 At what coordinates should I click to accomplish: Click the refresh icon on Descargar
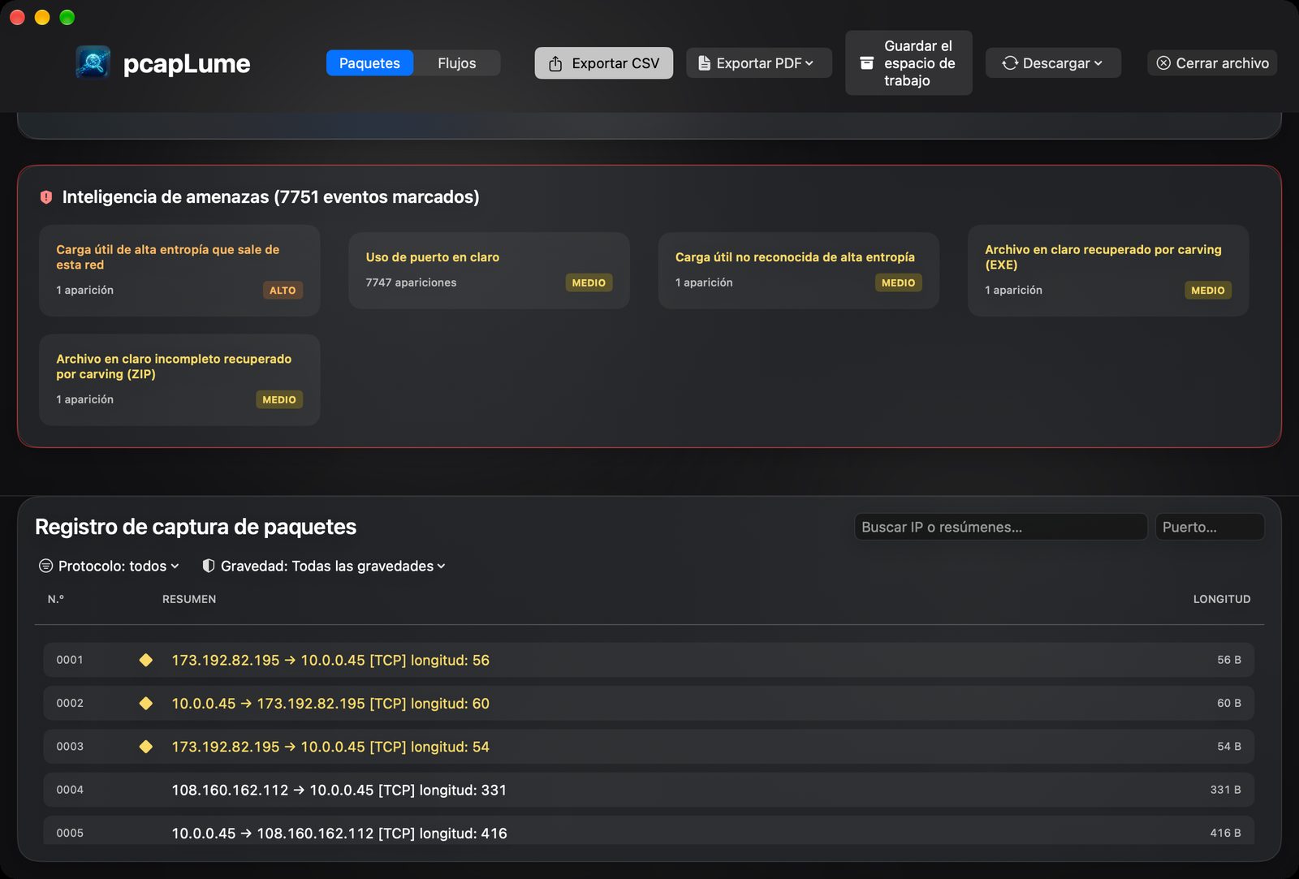(x=1010, y=63)
